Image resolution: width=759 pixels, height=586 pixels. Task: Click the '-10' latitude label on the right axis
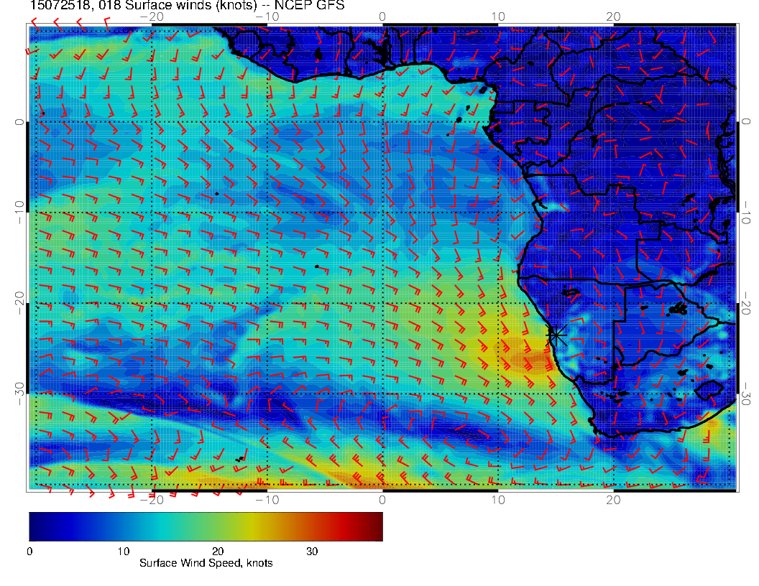click(746, 212)
